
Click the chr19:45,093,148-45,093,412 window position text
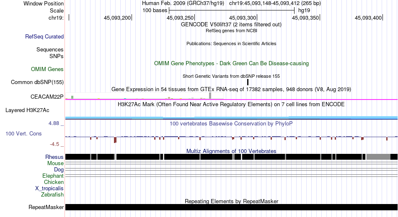click(x=275, y=3)
